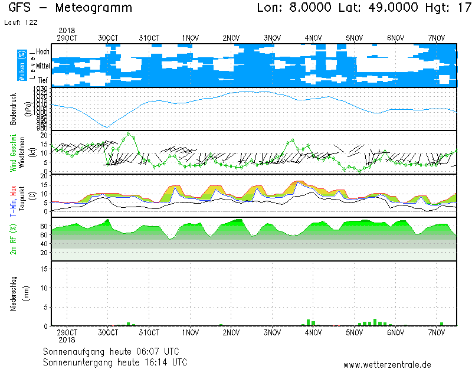Click the 'Sonnenuntergang heute 16:14 UTC' text
This screenshot has height=369, width=472.
click(x=115, y=362)
